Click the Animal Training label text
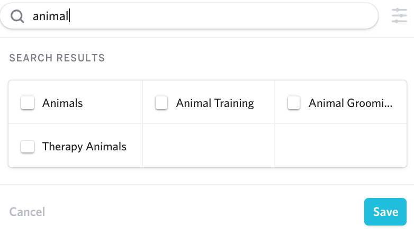This screenshot has width=414, height=234. [x=215, y=103]
